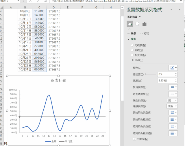185x146 pixels.
Task: Click the gray 平均值 horizontal line
Action: [x=62, y=117]
